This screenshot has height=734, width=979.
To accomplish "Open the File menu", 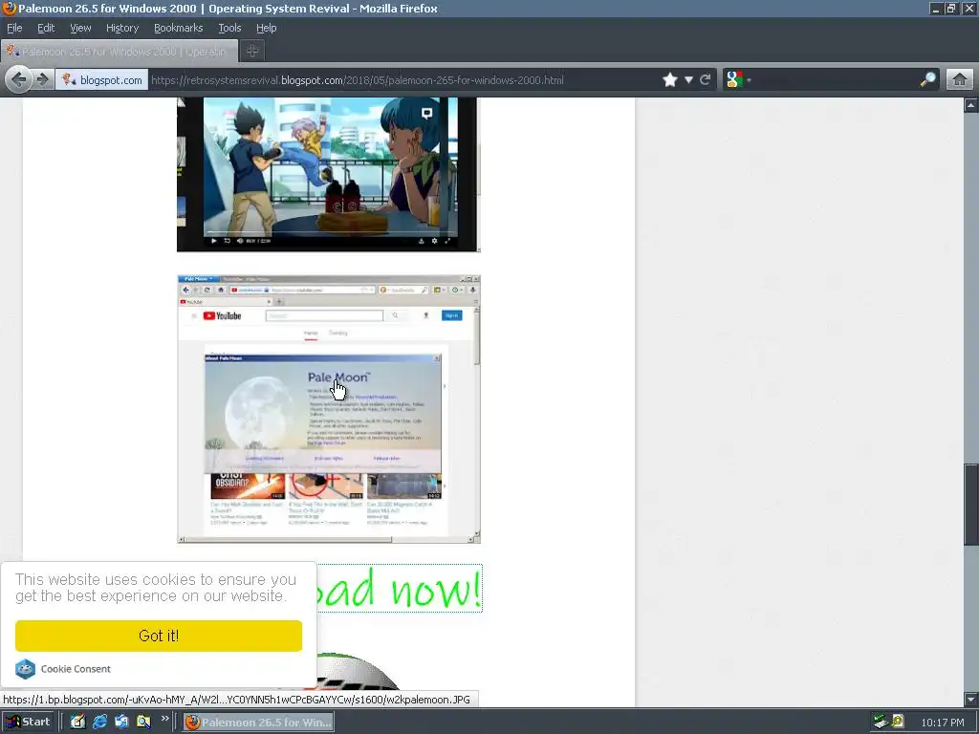I will tap(14, 28).
